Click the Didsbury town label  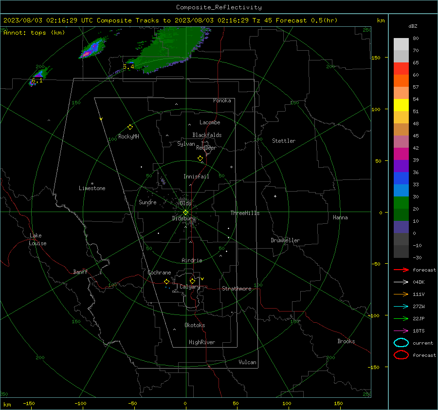[x=183, y=218]
